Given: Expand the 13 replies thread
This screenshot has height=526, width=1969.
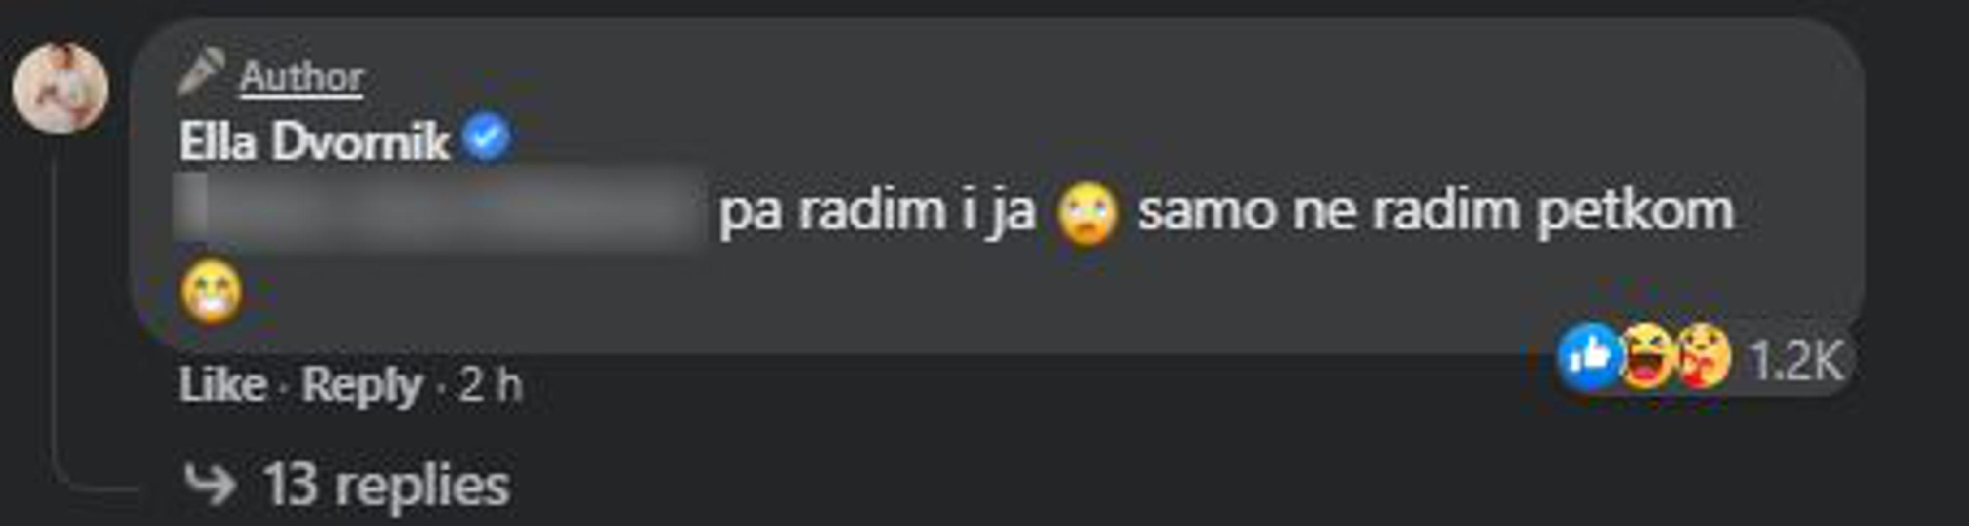Looking at the screenshot, I should 386,485.
